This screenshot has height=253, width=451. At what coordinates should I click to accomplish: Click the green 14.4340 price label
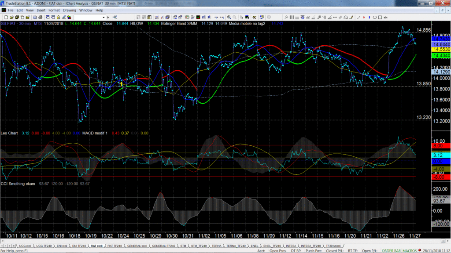pyautogui.click(x=441, y=56)
